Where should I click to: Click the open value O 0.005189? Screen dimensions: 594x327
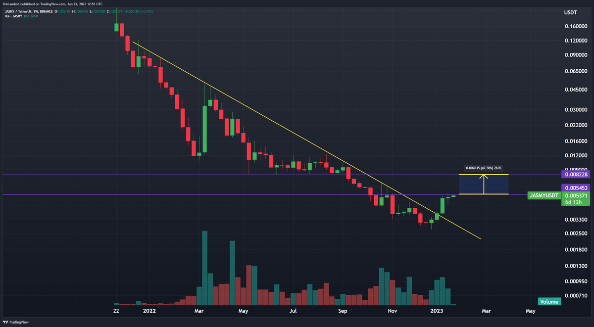[63, 11]
